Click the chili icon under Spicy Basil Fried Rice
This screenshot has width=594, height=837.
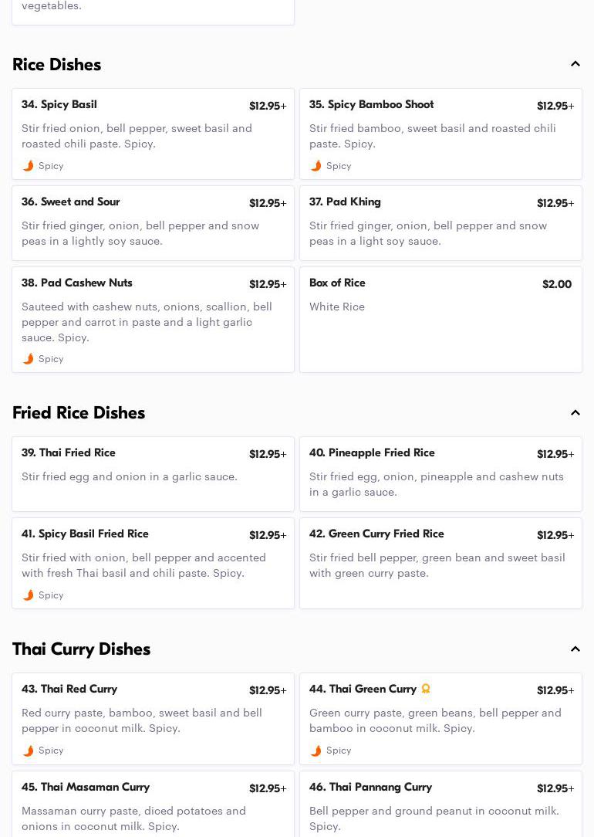click(29, 595)
